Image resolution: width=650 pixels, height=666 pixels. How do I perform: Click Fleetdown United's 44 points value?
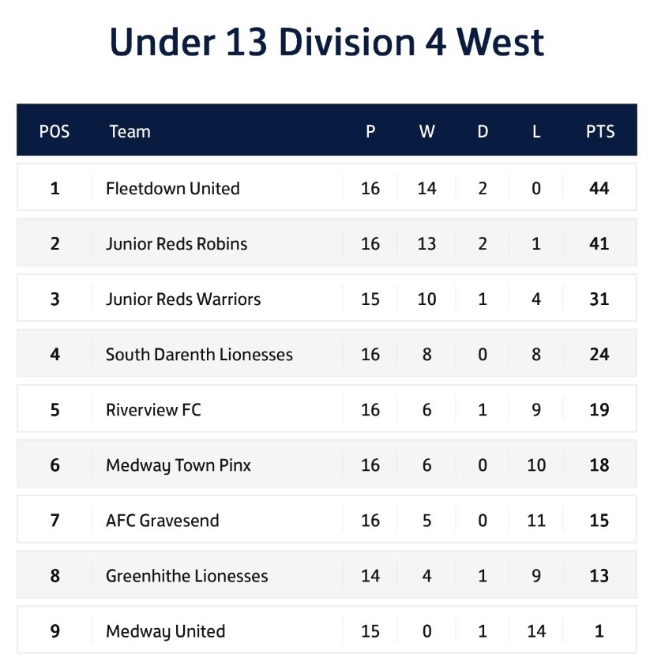(599, 188)
